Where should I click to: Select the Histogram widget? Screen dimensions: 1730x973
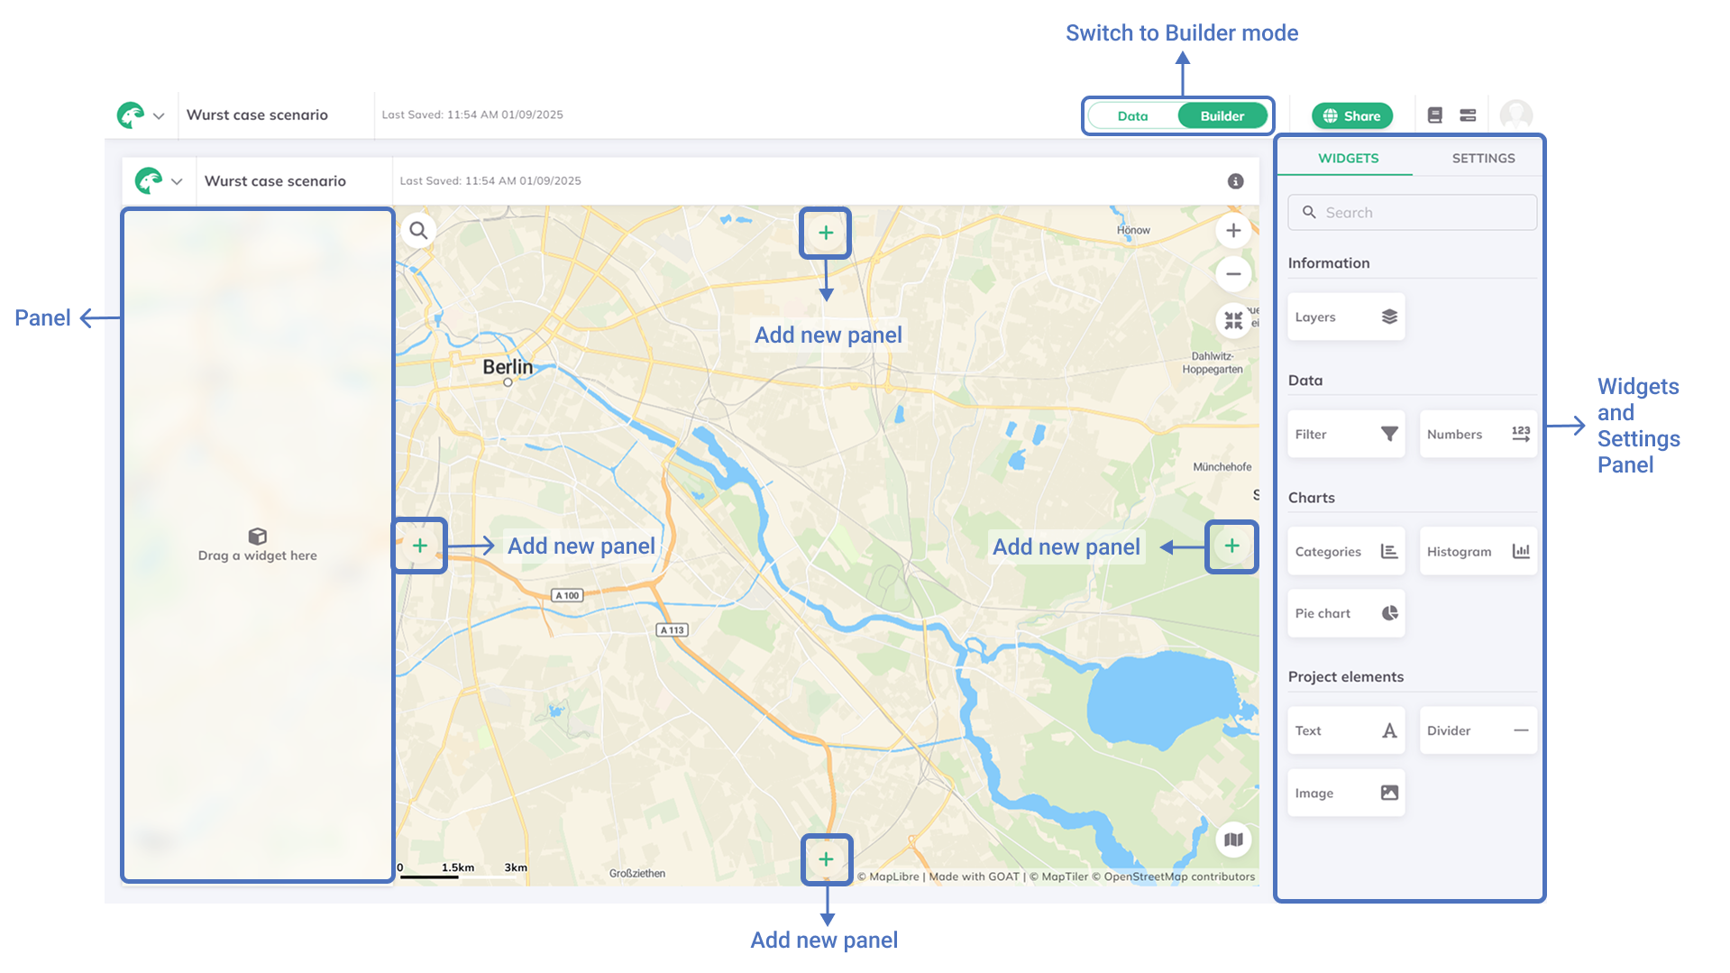1477,551
